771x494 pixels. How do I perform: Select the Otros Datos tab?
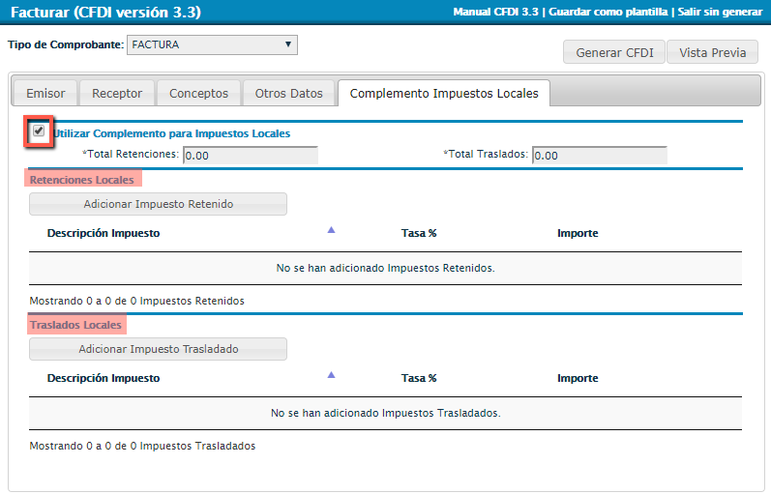tap(288, 94)
